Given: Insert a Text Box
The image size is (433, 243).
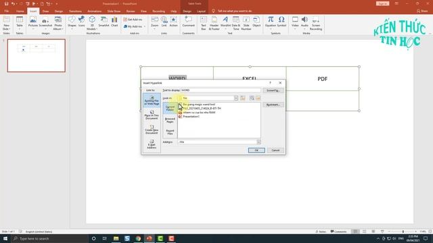Looking at the screenshot, I should click(x=204, y=23).
